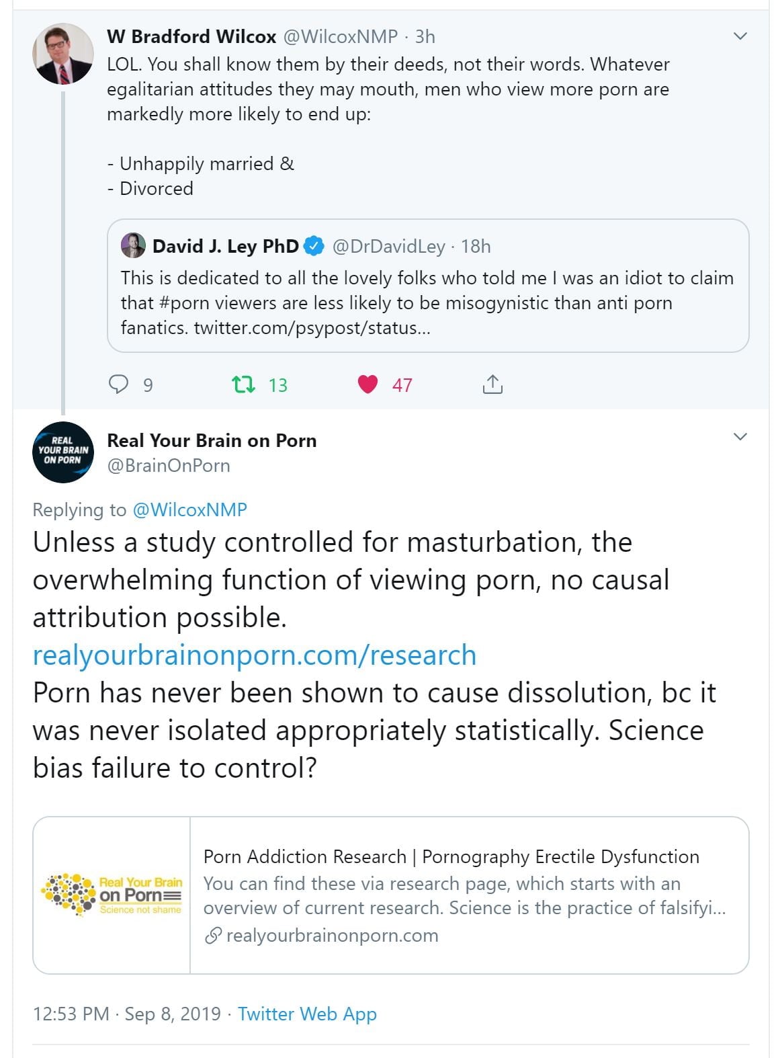The image size is (776, 1058).
Task: Click Real Your Brain on Porn avatar
Action: (63, 452)
